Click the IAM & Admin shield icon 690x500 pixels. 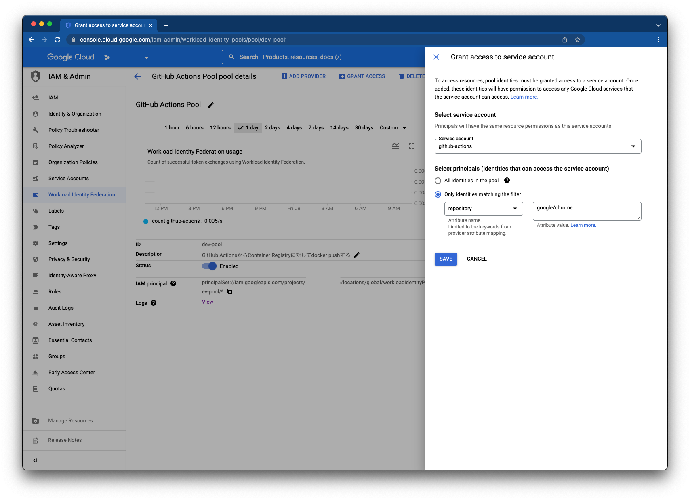pos(36,76)
